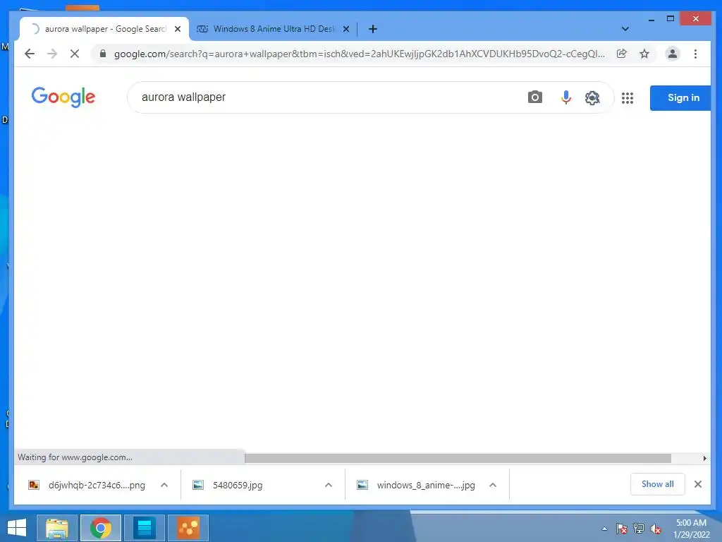Click the muted volume tray icon
This screenshot has width=722, height=542.
pyautogui.click(x=656, y=529)
